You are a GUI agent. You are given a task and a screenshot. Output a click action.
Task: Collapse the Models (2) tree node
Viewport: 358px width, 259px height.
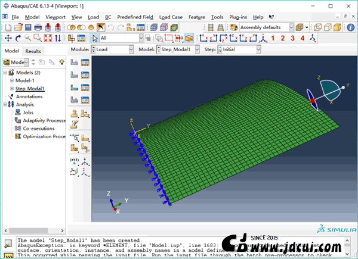[x=5, y=73]
